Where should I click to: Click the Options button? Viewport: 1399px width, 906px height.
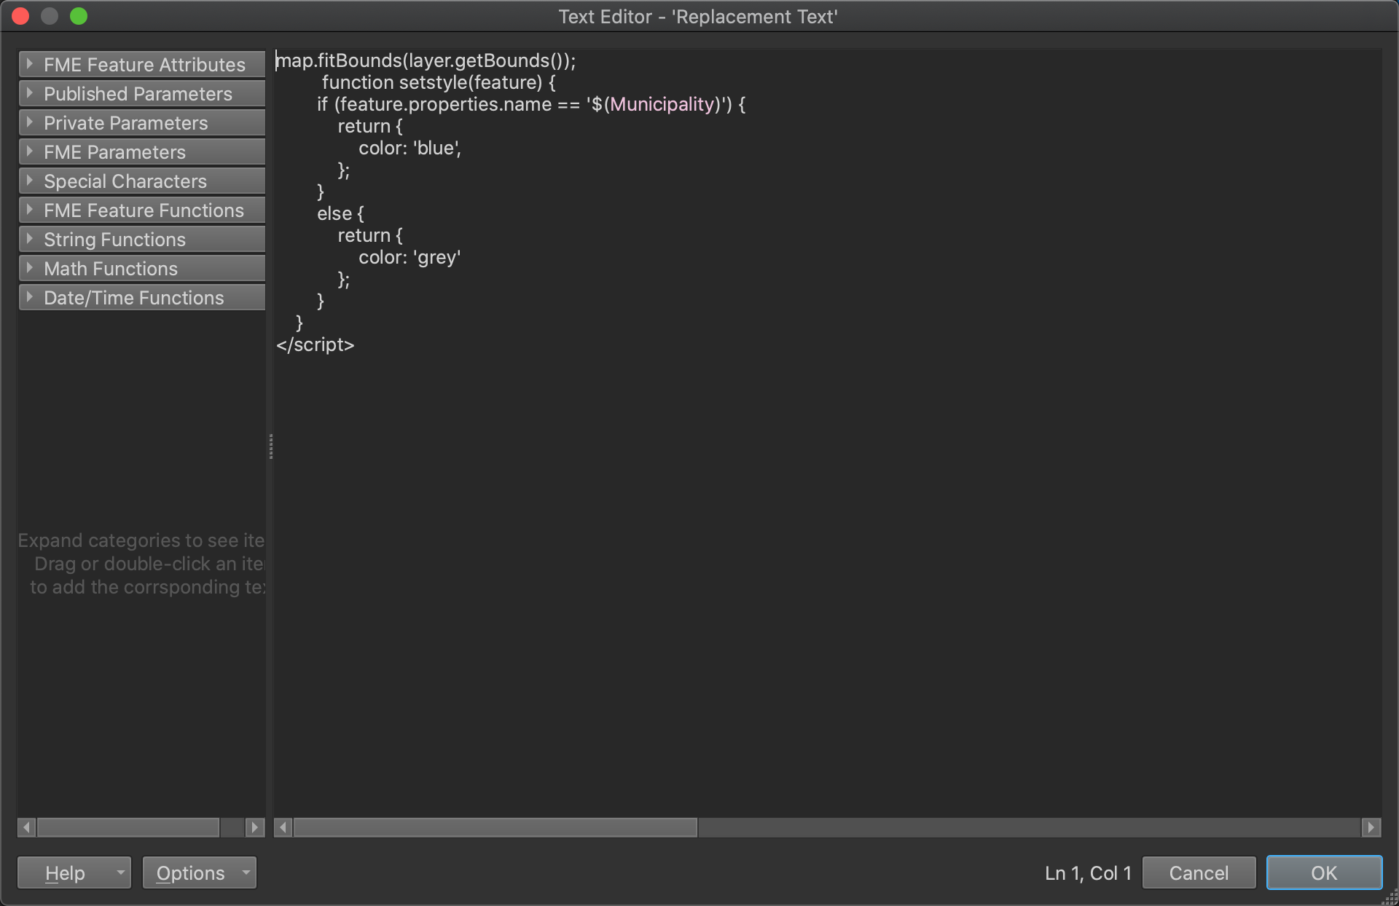coord(190,872)
